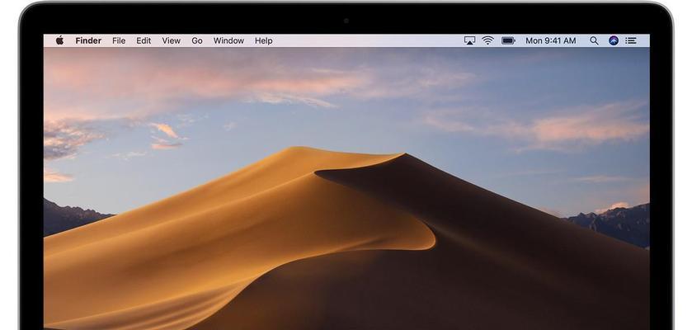Click the Mon 9:41 AM clock
Screen dimensions: 692x330
(x=550, y=40)
